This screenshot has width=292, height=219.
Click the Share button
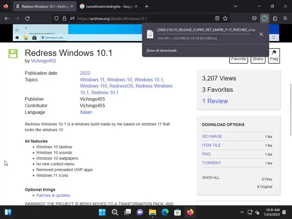pos(258,59)
